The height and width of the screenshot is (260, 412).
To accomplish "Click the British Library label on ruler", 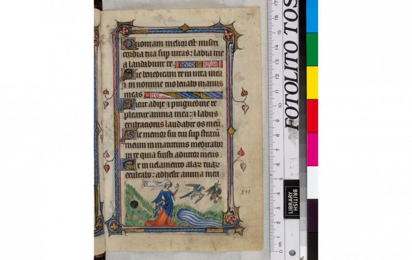I will (291, 199).
